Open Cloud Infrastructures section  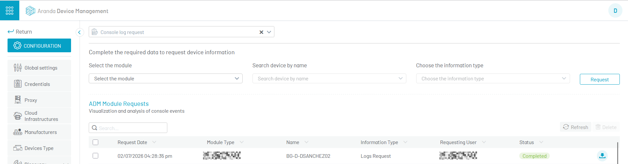pos(39,116)
